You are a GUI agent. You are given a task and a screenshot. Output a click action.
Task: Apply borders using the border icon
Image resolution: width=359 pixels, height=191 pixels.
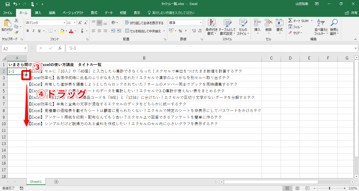51,31
